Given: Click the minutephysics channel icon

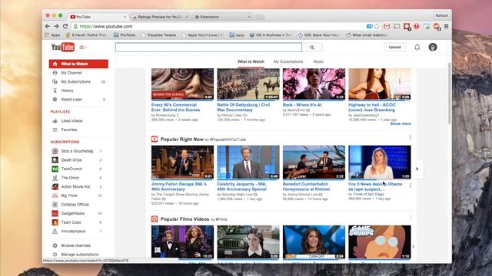Looking at the screenshot, I should click(55, 232).
